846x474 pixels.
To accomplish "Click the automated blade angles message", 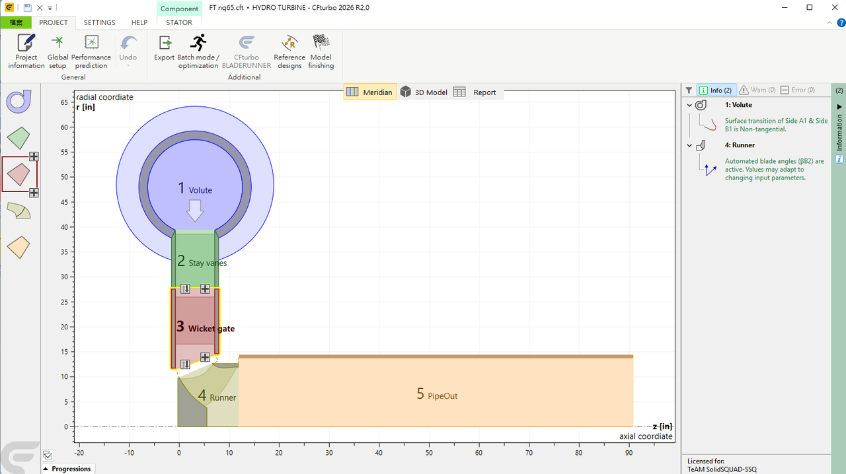I will (x=774, y=169).
